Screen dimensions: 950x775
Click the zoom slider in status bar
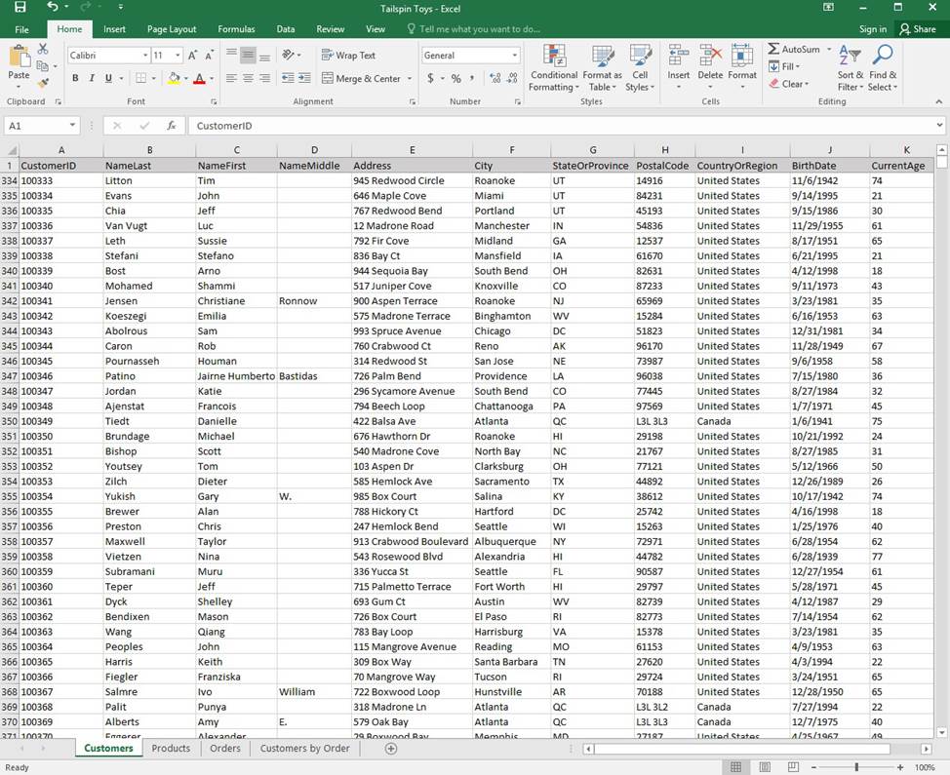(x=856, y=767)
